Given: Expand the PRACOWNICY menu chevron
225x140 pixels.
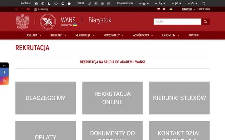Looking at the screenshot, I should pos(123,35).
